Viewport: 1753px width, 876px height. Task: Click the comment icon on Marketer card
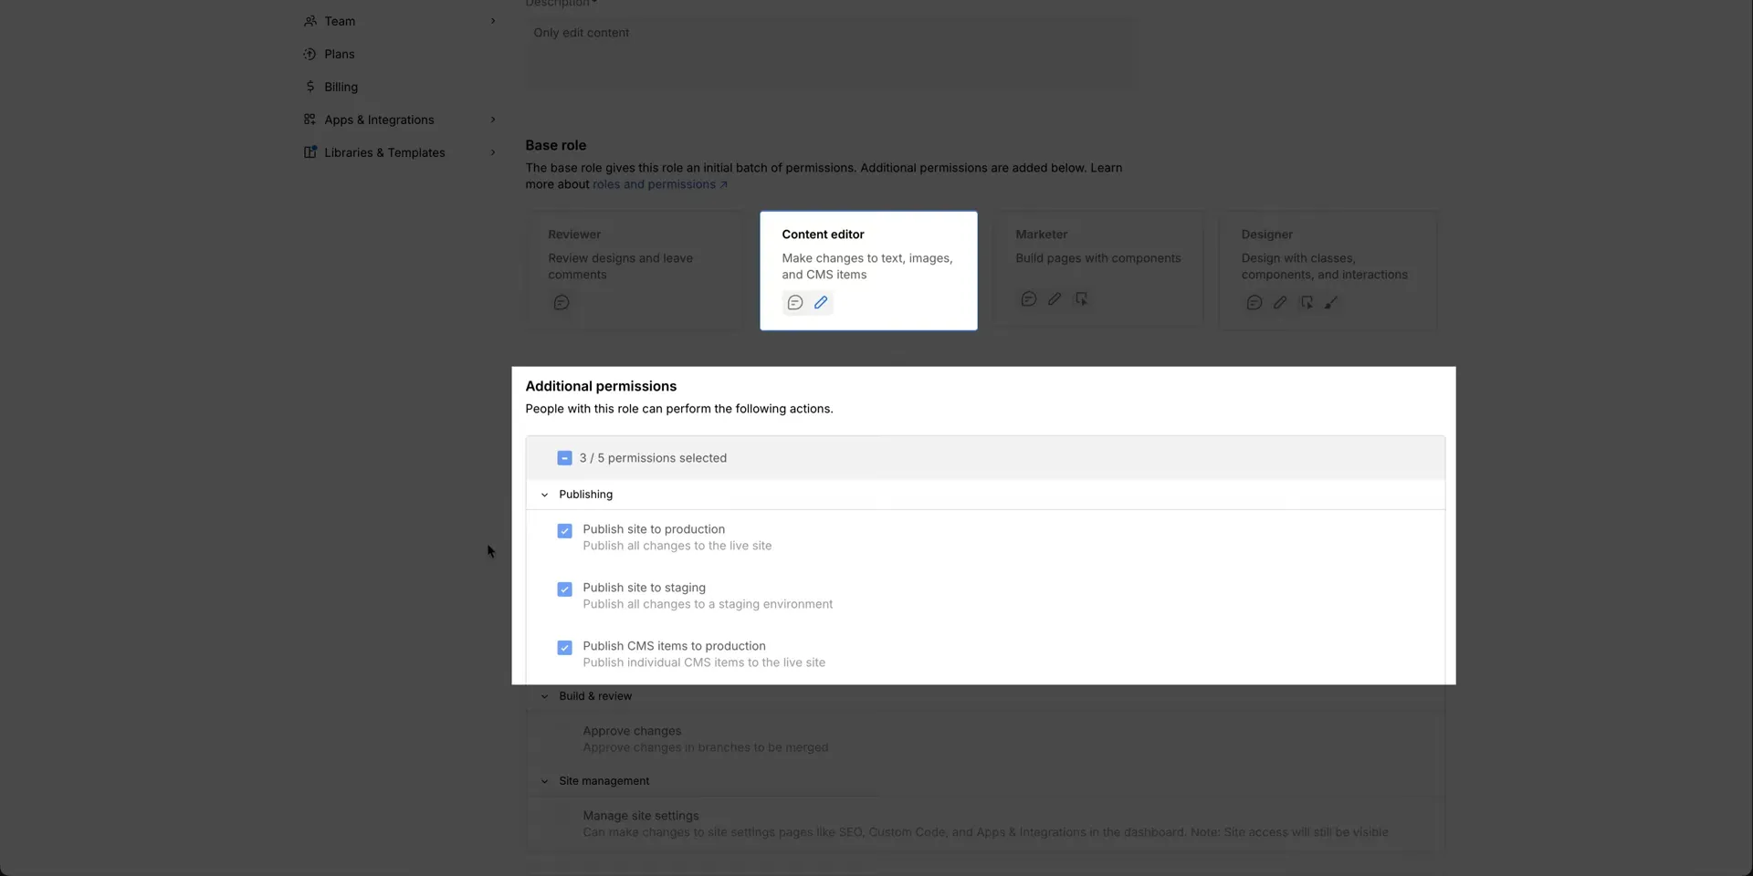pyautogui.click(x=1029, y=299)
